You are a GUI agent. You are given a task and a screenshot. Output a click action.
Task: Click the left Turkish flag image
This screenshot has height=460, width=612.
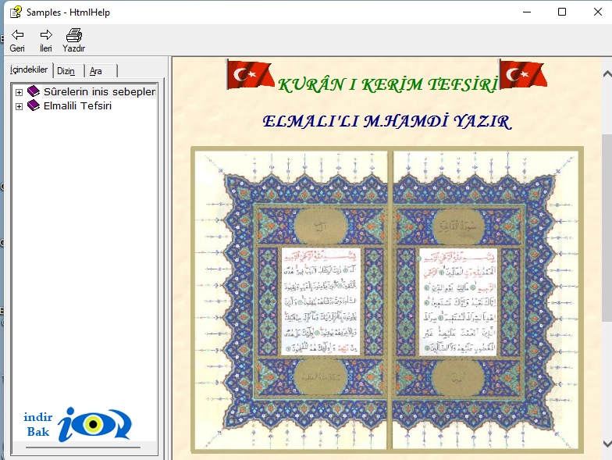(x=251, y=74)
